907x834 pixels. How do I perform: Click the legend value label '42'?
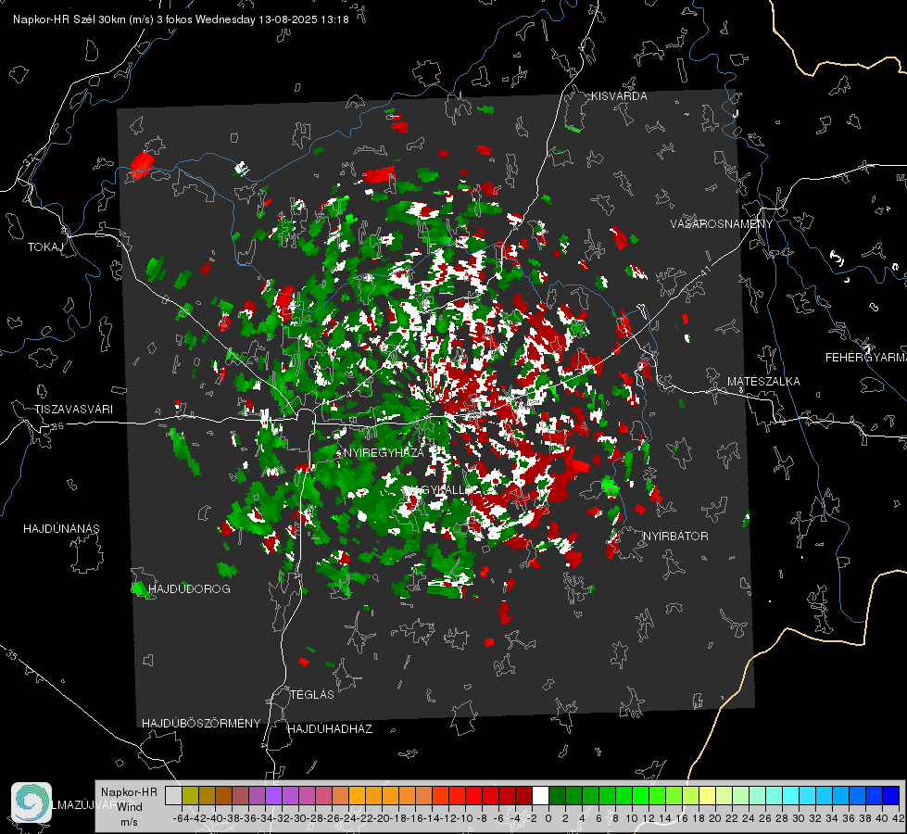899,818
